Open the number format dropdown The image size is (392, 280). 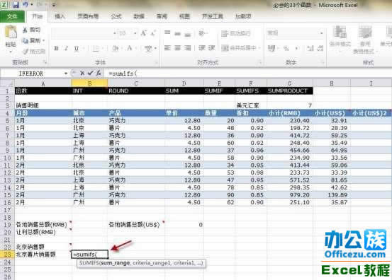321,33
